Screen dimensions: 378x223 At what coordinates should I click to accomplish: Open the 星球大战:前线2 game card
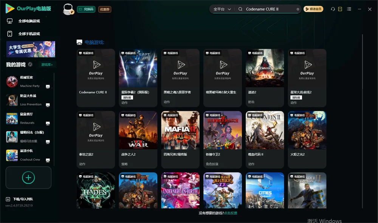click(307, 78)
